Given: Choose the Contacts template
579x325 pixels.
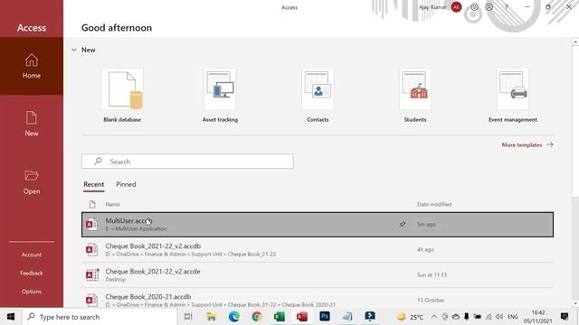Looking at the screenshot, I should [x=318, y=96].
